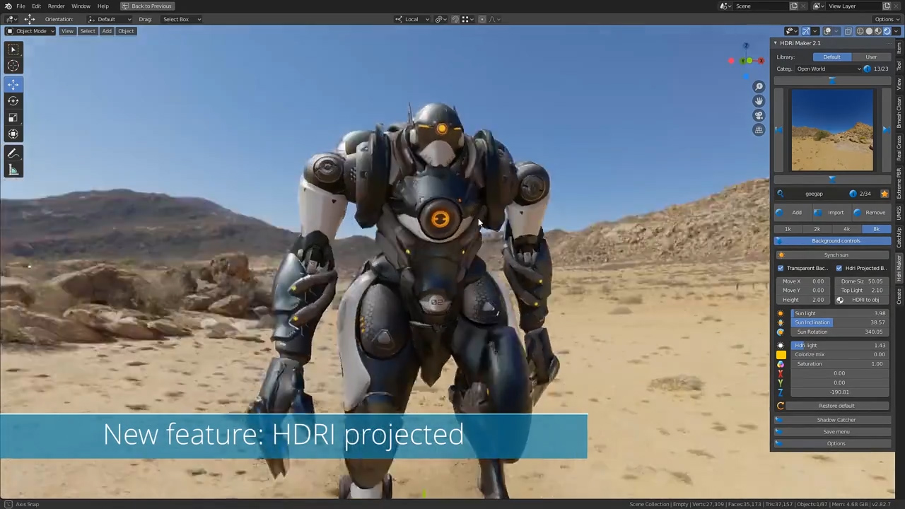Switch to solid shading mode
Screen dimensions: 905x509
coord(869,31)
